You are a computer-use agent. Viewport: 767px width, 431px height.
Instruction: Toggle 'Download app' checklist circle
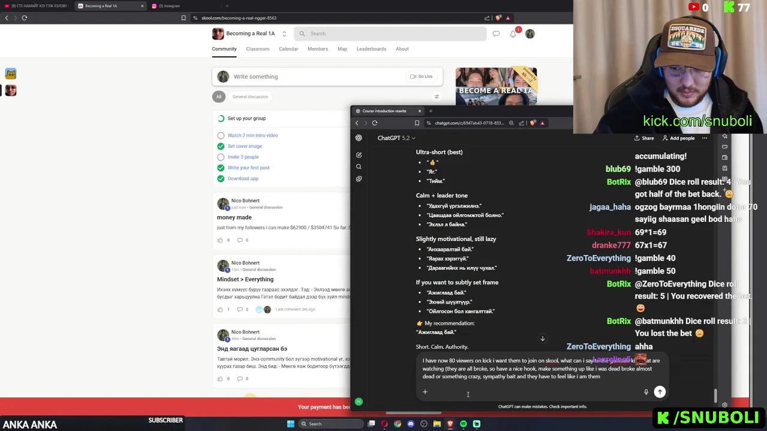pyautogui.click(x=221, y=178)
